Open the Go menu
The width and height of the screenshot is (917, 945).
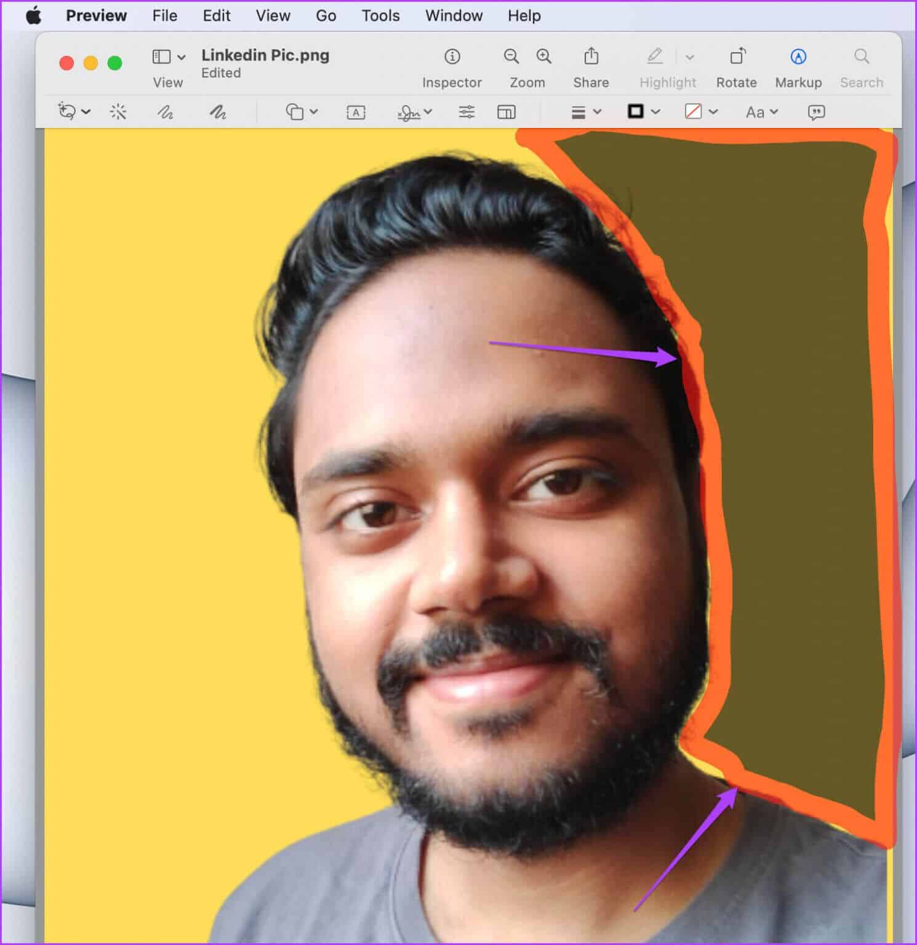click(x=326, y=15)
